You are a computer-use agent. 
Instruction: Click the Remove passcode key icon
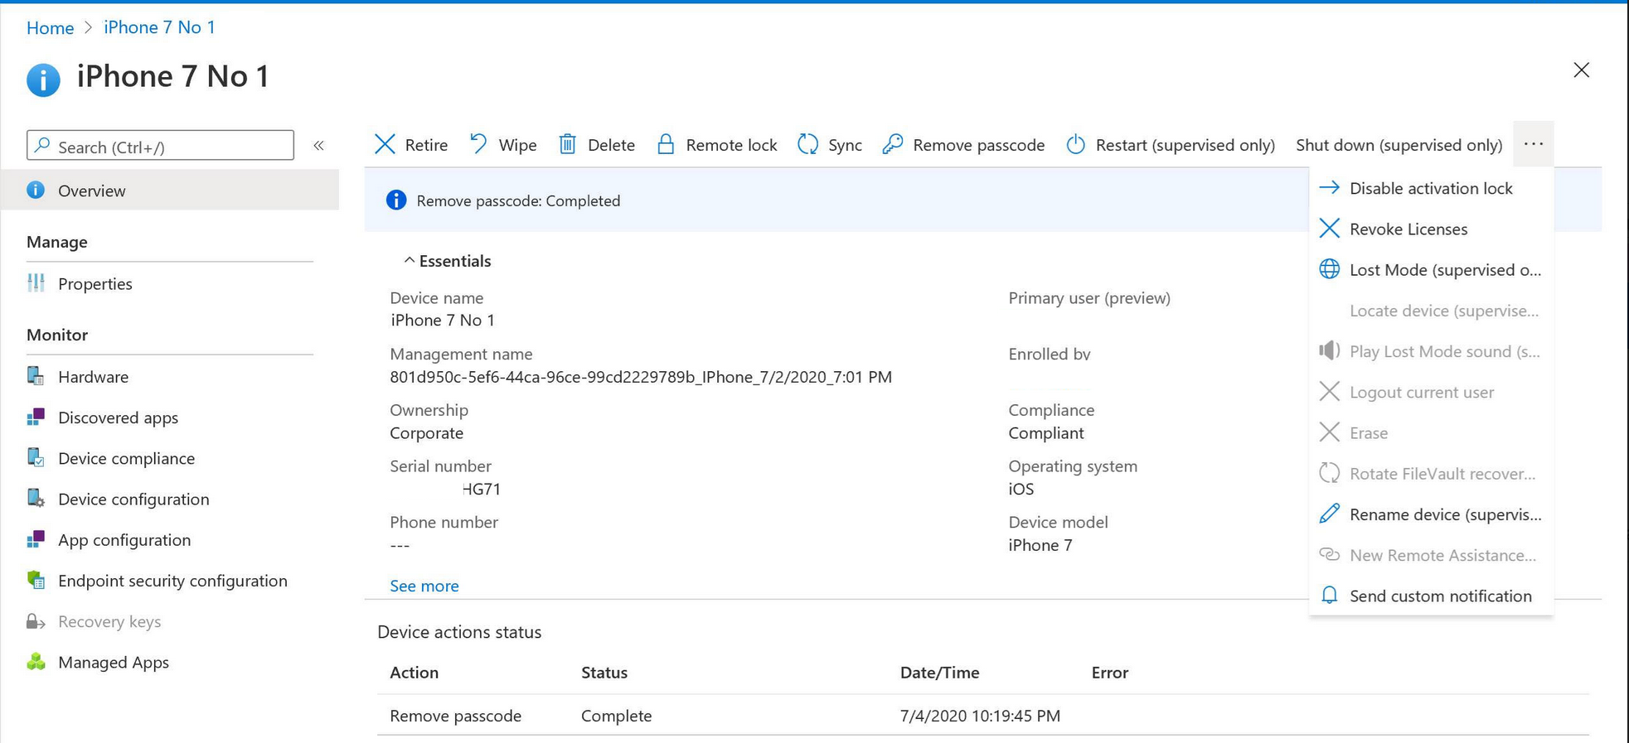893,144
